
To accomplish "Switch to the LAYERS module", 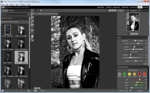I will 108,7.
